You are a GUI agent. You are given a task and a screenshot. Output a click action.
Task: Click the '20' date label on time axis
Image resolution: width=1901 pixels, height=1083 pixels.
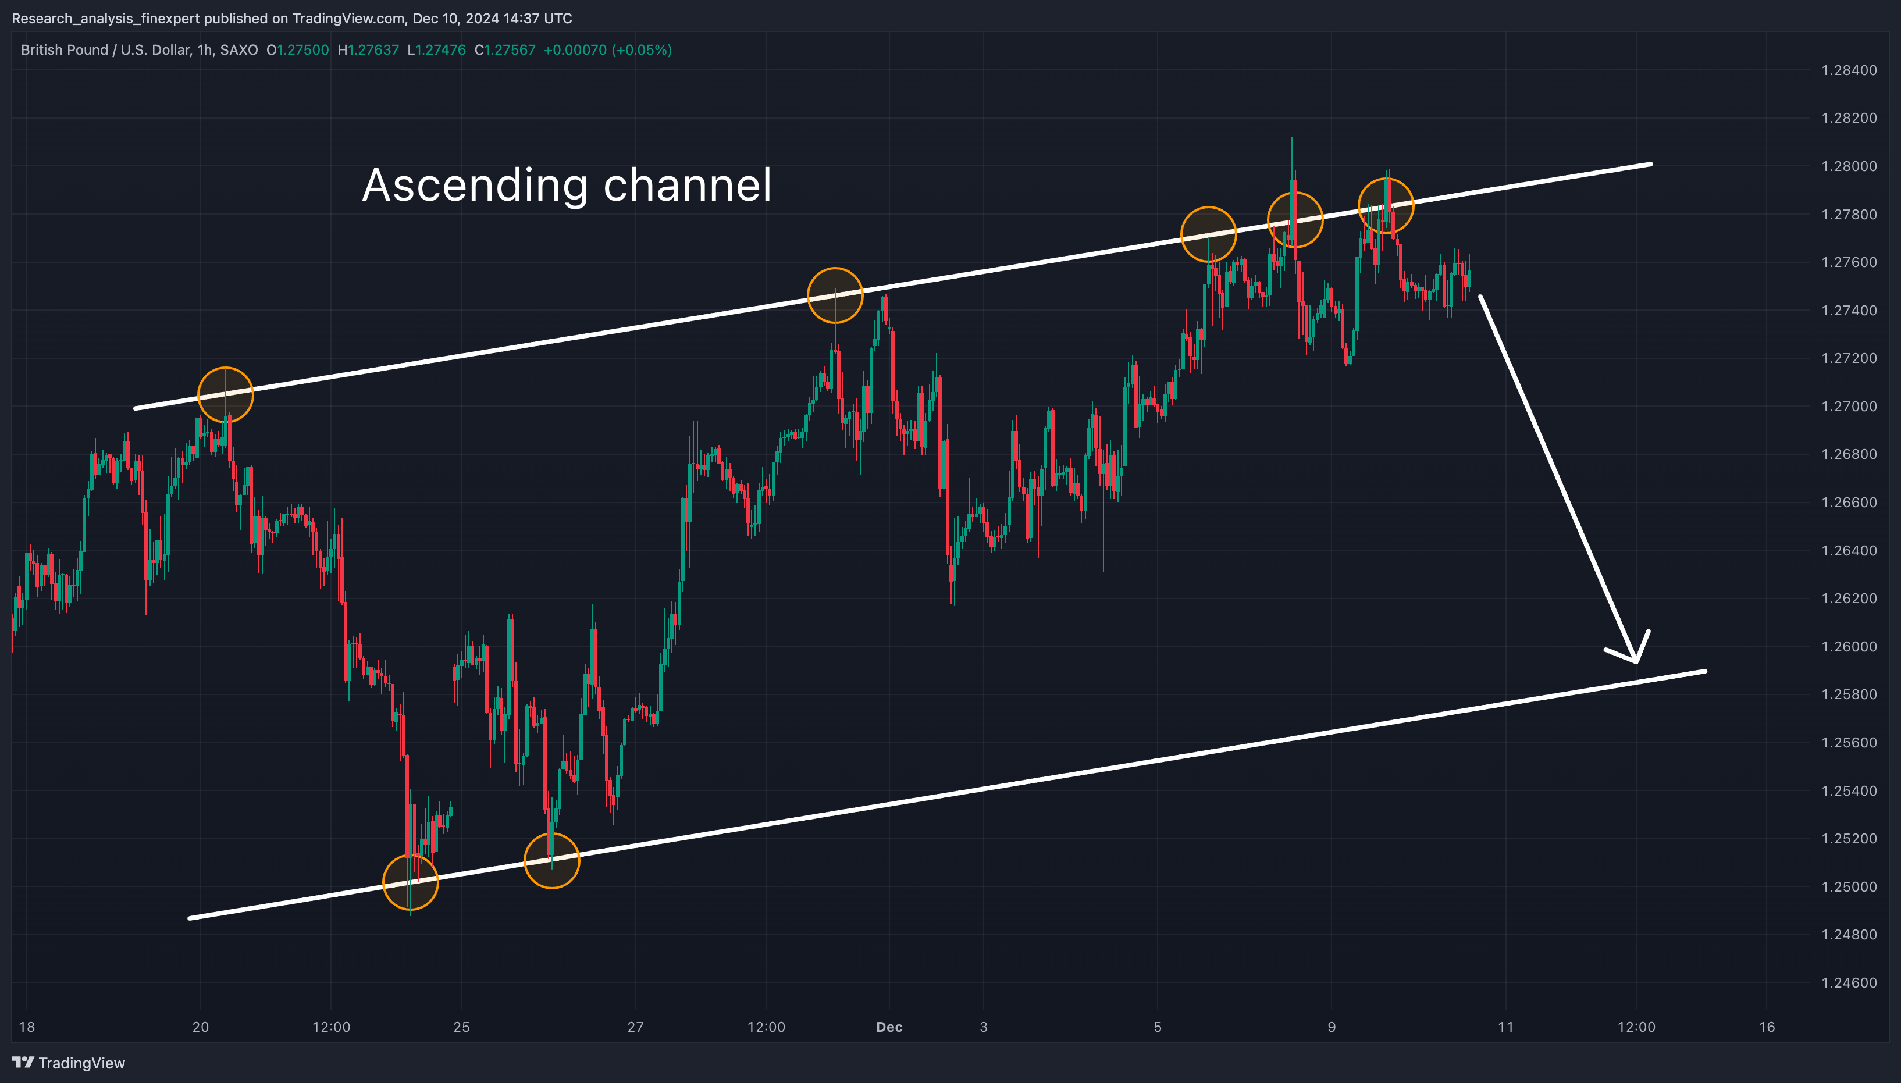[x=201, y=1027]
